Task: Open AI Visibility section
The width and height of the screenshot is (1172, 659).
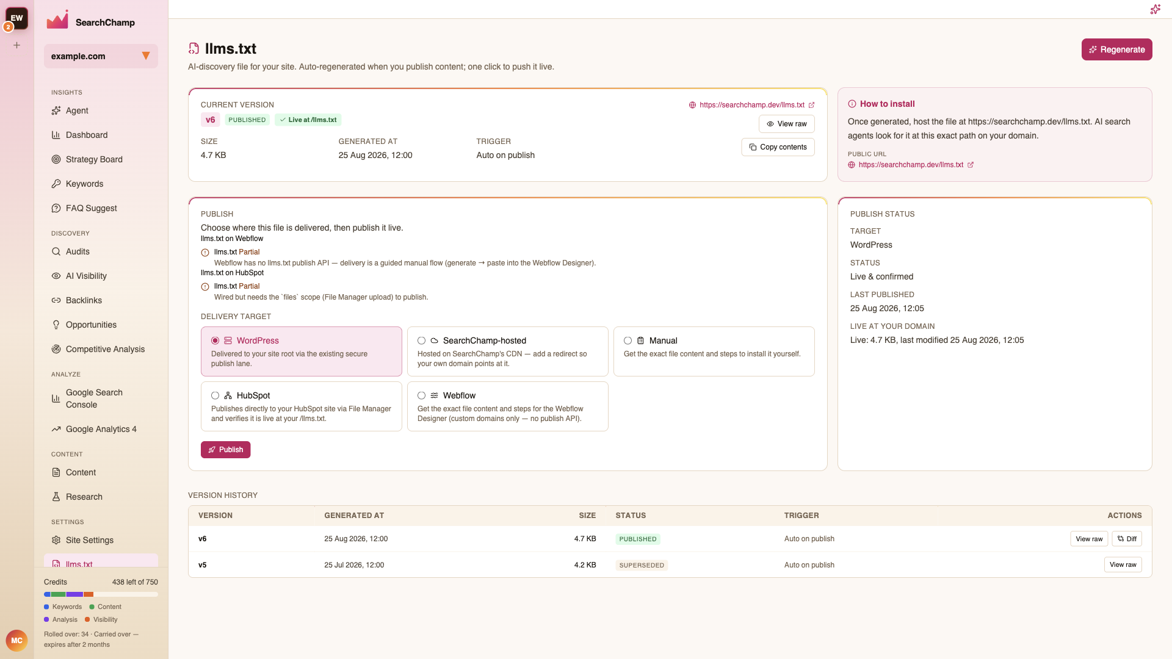Action: [101, 276]
